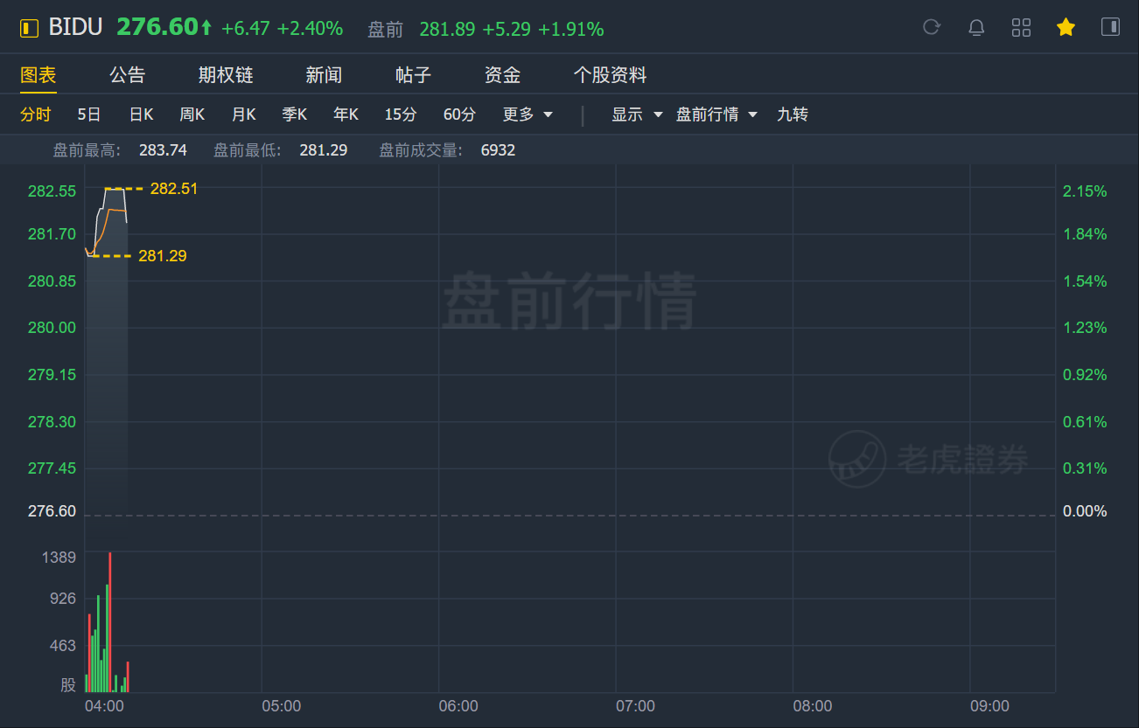Open the 个股资料 tab
The width and height of the screenshot is (1139, 728).
click(610, 75)
